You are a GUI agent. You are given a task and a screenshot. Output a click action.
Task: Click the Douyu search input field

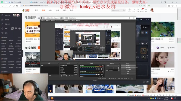tap(117, 10)
